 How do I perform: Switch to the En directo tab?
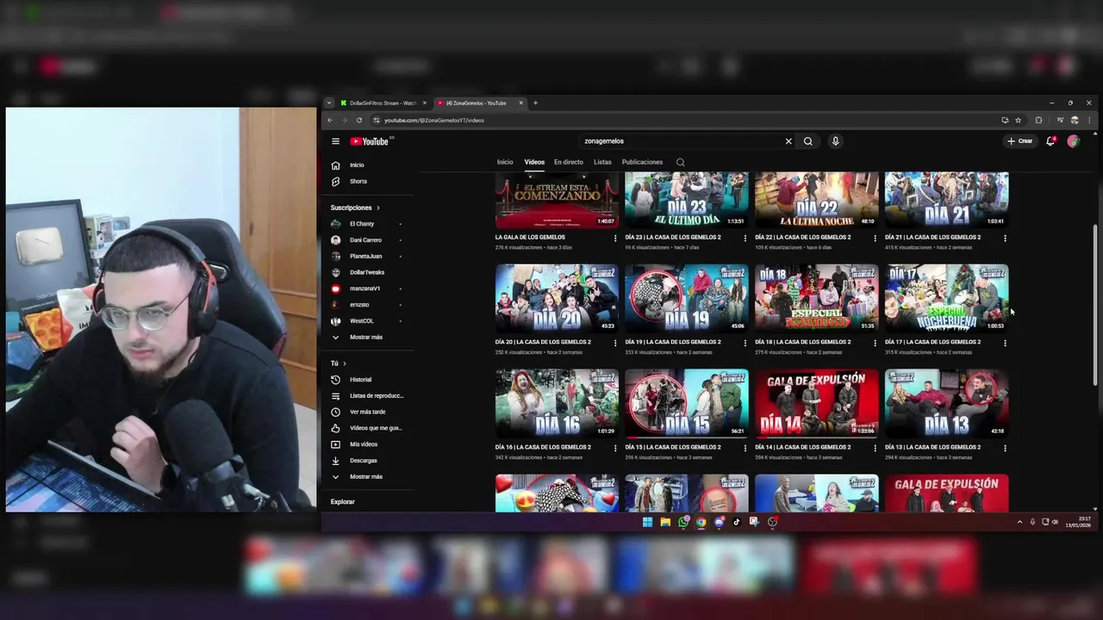(569, 162)
